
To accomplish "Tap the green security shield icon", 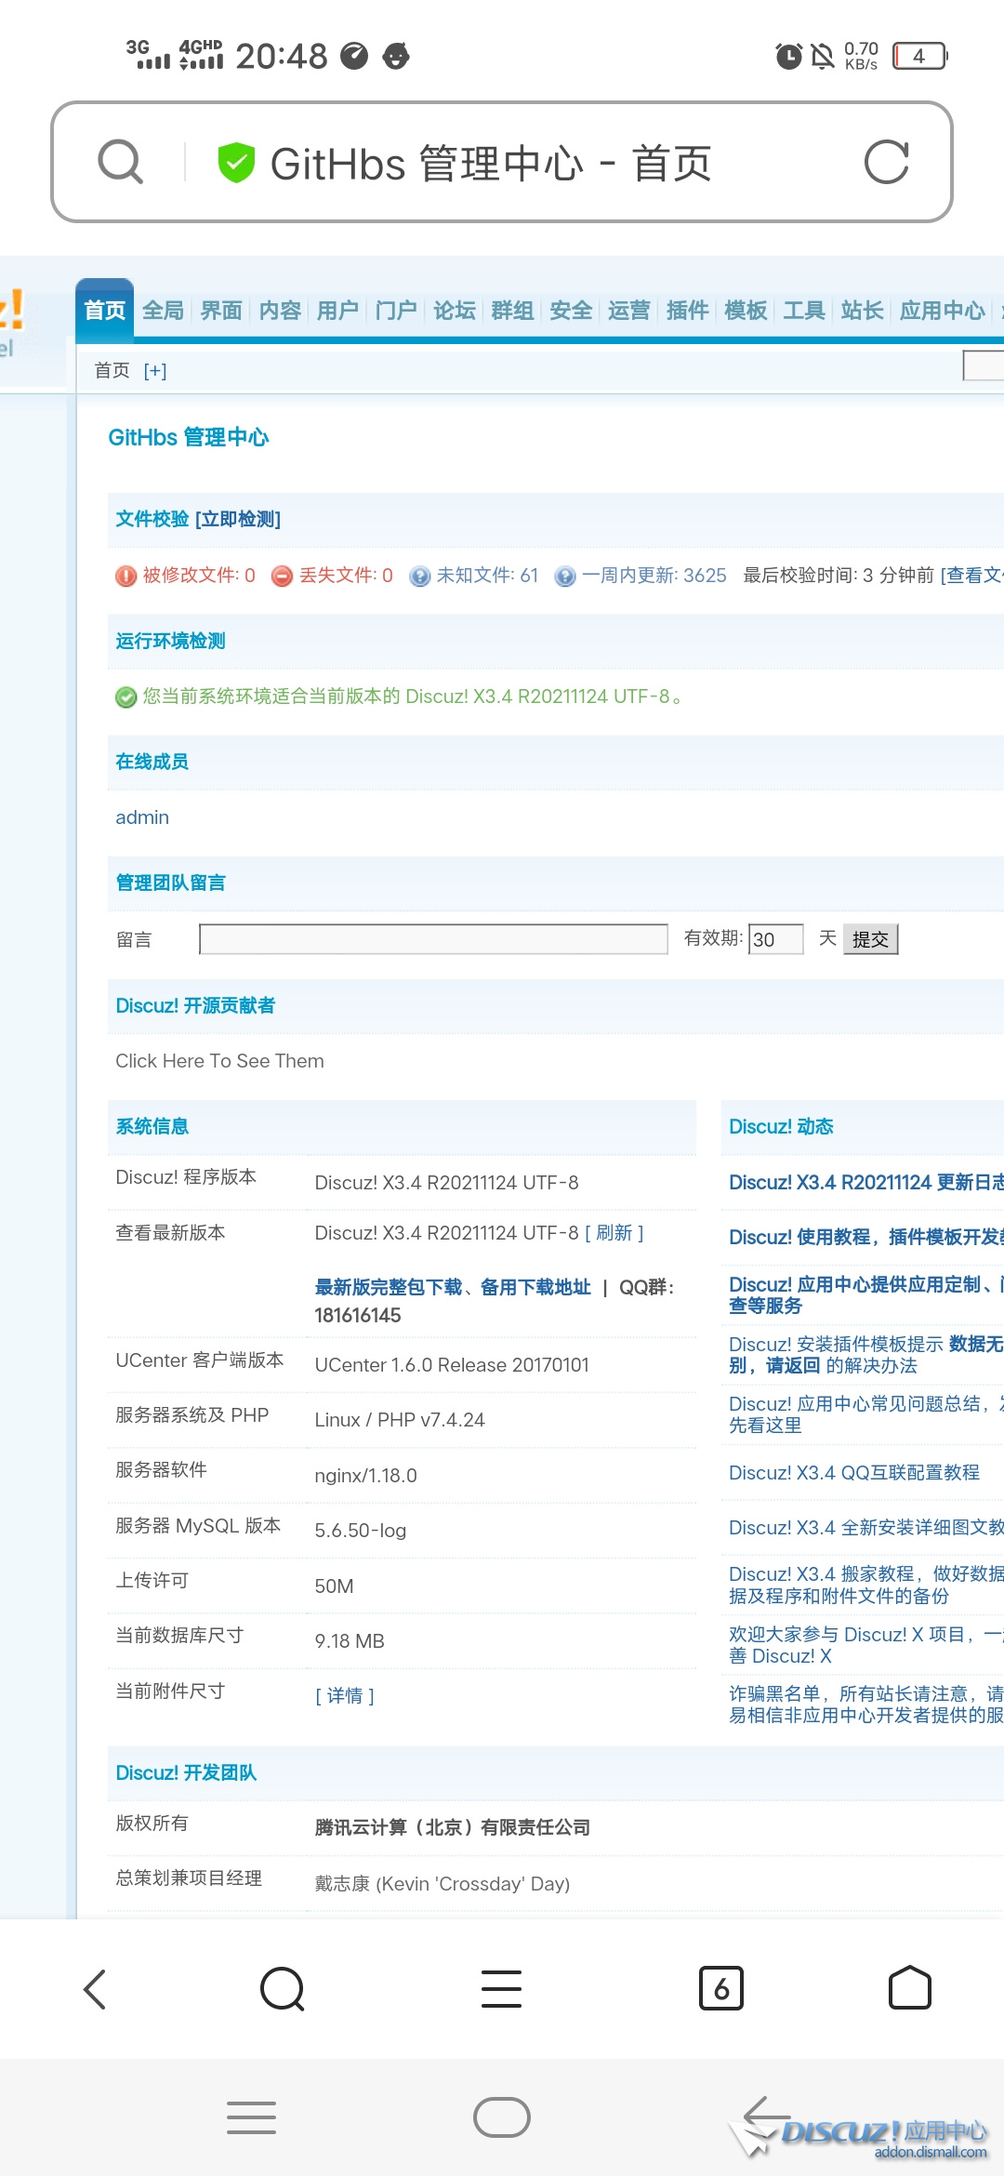I will tap(236, 163).
